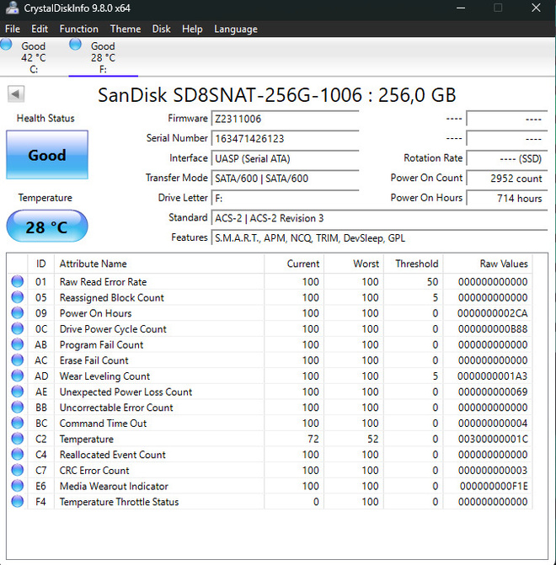Click status orb for Drive Power Cycle Count

18,328
